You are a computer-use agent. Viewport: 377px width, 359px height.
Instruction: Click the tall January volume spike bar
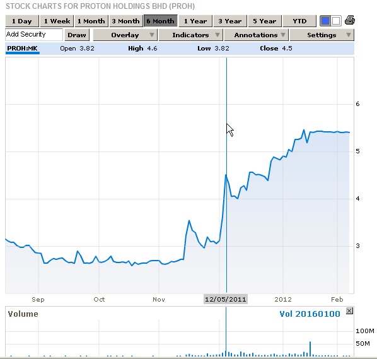310,349
